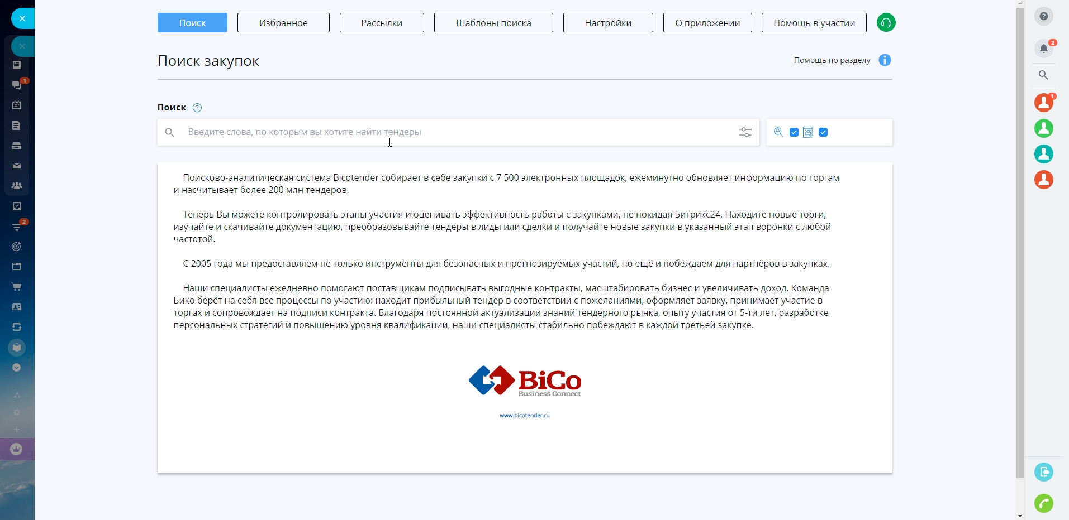Click the search-in-documents icon
Viewport: 1069px width, 520px height.
point(807,132)
